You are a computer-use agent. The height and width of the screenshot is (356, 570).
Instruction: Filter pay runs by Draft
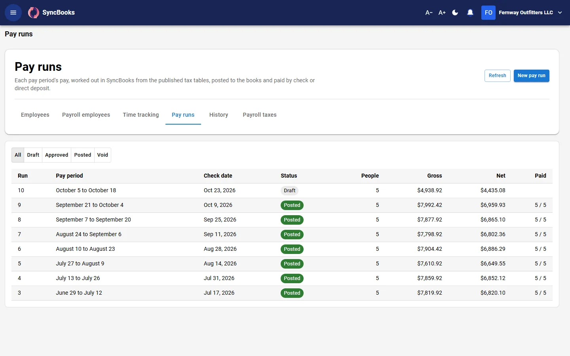coord(33,155)
